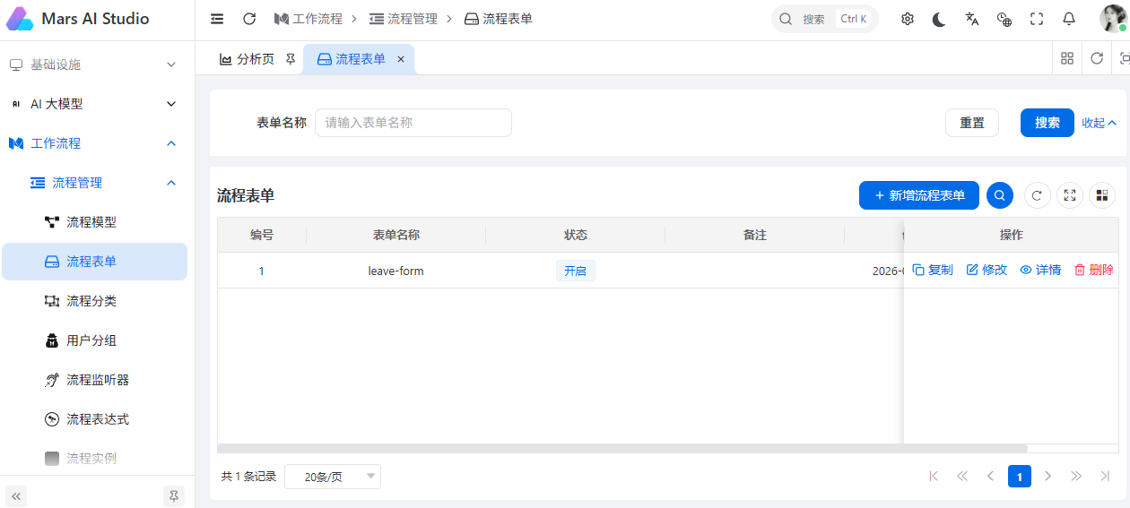Open the language translation icon
1130x508 pixels.
point(972,19)
